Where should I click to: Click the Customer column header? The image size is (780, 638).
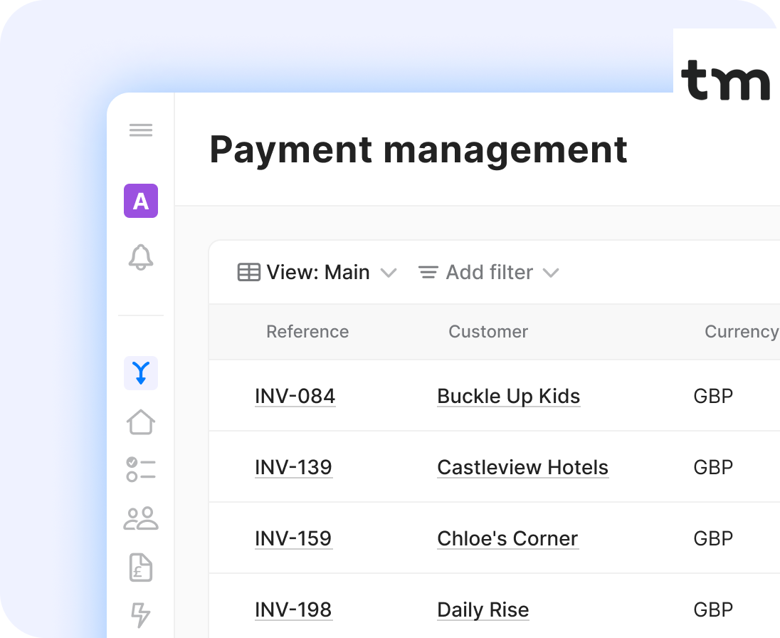[488, 332]
